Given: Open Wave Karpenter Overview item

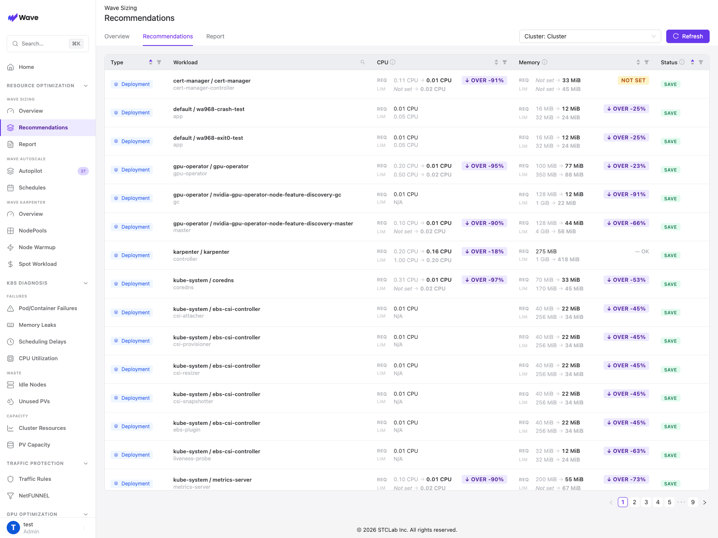Looking at the screenshot, I should point(48,214).
